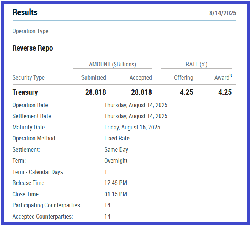Select the Overnight term value

[116, 161]
